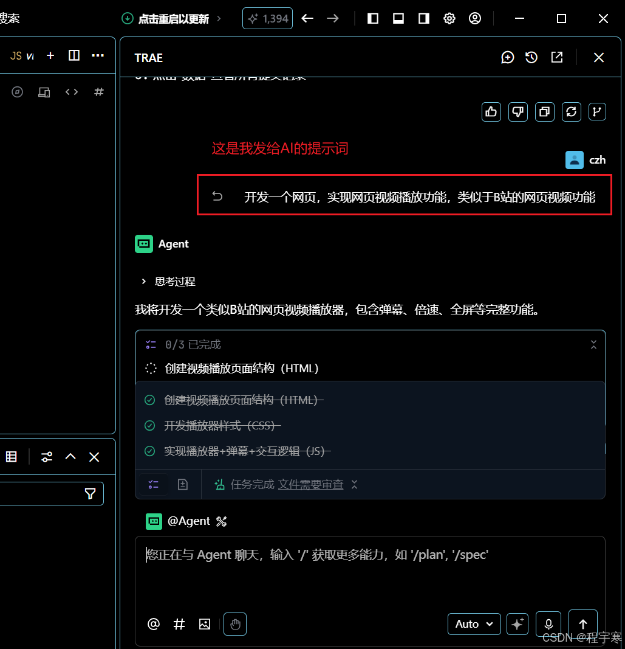Select the completed task 实现播放器+弹幕+交互逻辑 (JS)
The width and height of the screenshot is (625, 649).
[247, 451]
